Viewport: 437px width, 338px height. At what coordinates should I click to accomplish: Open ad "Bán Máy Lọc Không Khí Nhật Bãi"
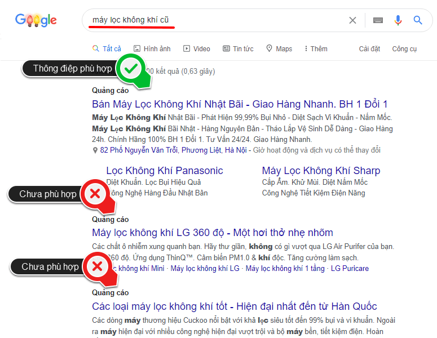point(240,104)
